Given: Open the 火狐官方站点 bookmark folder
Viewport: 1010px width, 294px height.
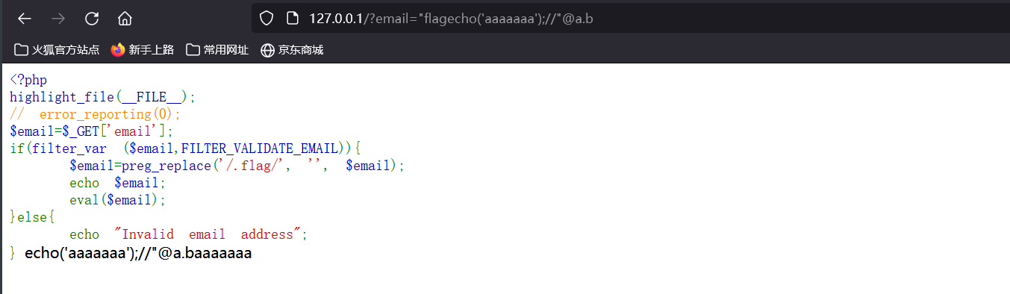Looking at the screenshot, I should [x=57, y=50].
